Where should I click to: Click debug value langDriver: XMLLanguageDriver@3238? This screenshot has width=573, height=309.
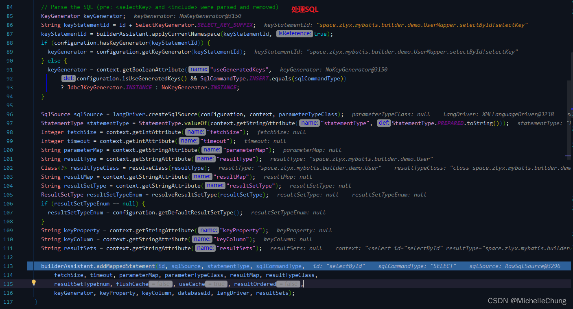[x=499, y=114]
